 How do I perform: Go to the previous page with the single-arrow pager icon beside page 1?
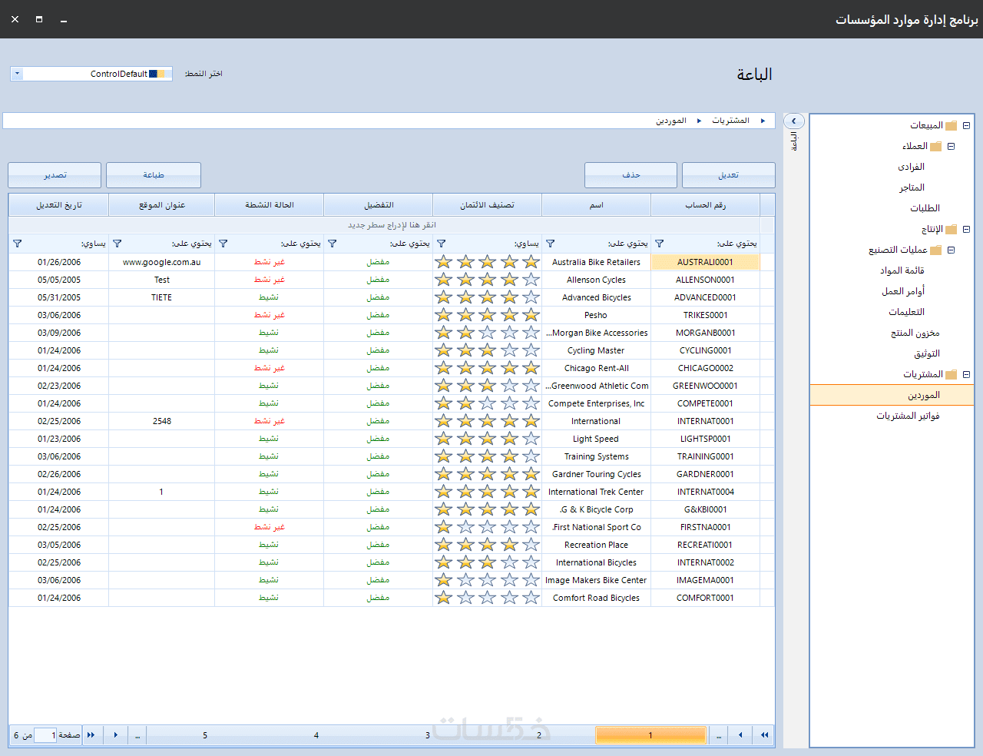740,735
